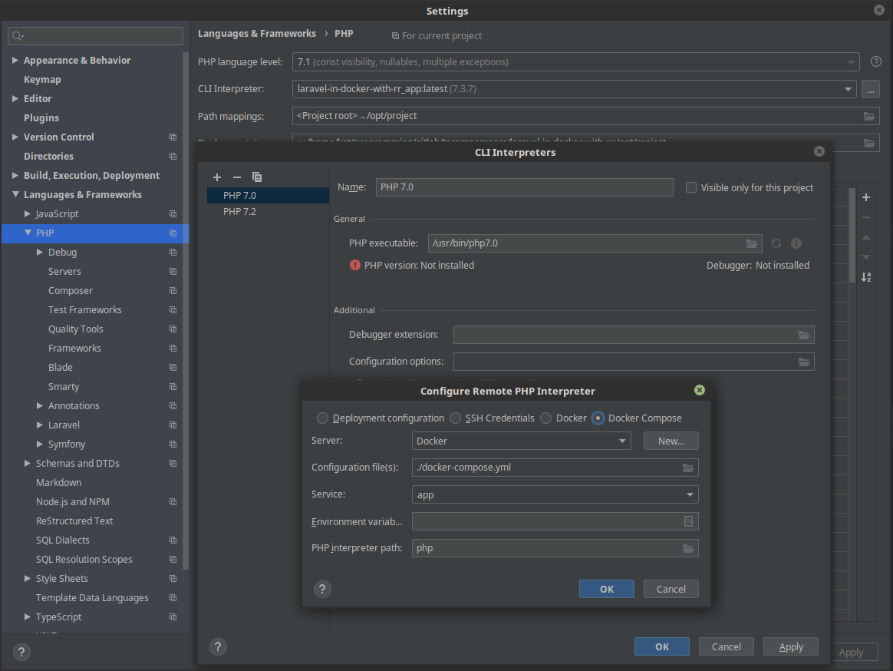The height and width of the screenshot is (671, 893).
Task: Click Languages & Frameworks breadcrumb
Action: coord(257,34)
